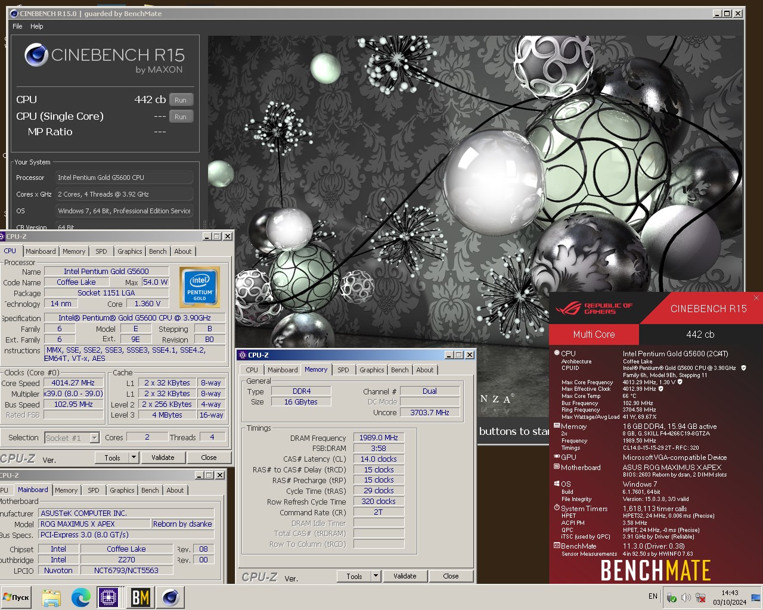Switch to Mainboard tab in CPU-Z Memory window
This screenshot has width=763, height=610.
click(283, 370)
